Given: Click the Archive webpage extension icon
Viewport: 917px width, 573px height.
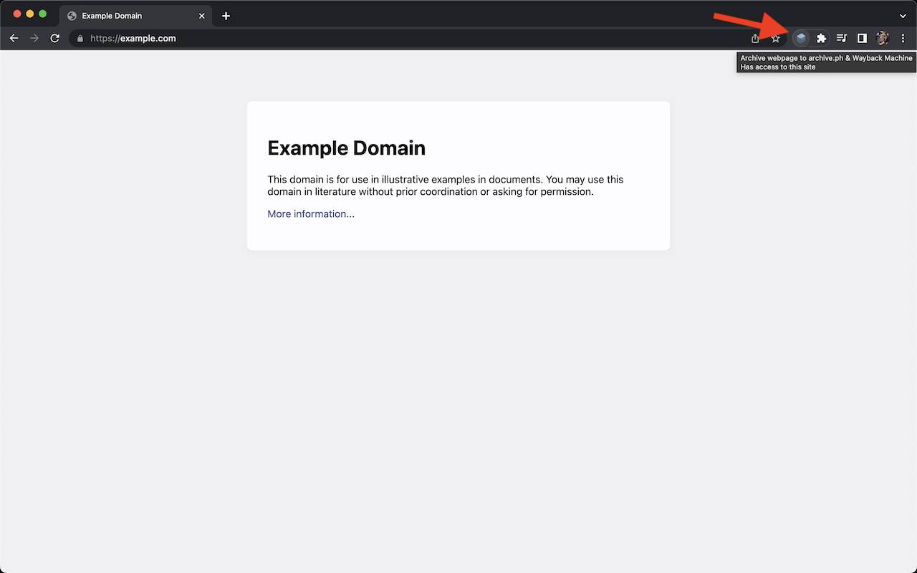Looking at the screenshot, I should [x=801, y=38].
